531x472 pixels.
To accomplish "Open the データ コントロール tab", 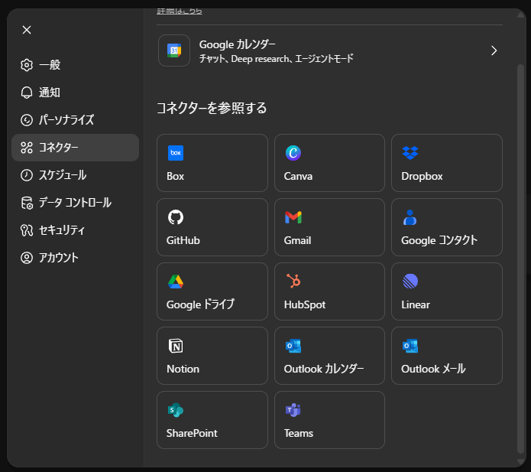I will coord(74,203).
